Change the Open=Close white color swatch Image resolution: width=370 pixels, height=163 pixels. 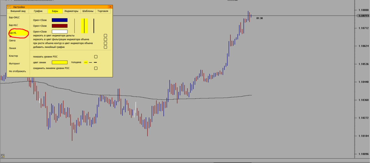point(60,32)
